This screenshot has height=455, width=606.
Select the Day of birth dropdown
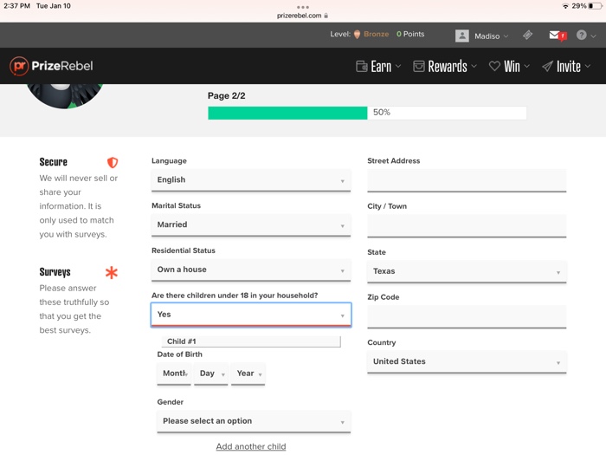pos(211,374)
